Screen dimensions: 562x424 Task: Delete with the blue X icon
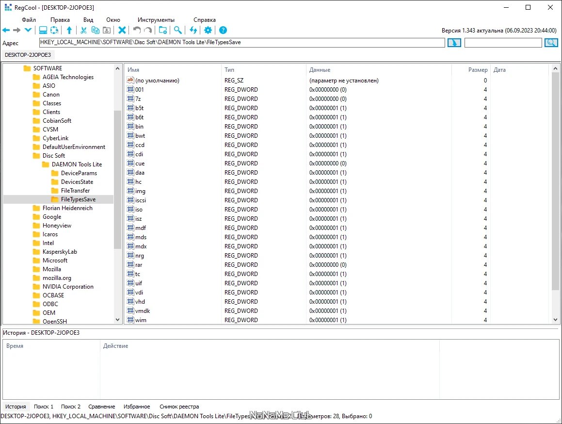point(122,30)
